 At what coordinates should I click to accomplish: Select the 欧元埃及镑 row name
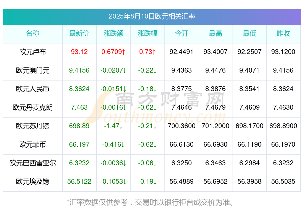(x=33, y=182)
